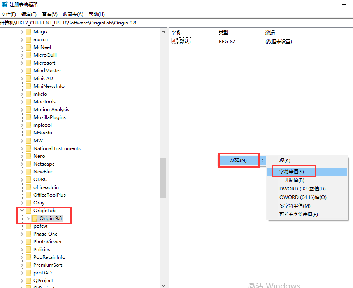The image size is (353, 288).
Task: Click the Microsoft folder icon in the tree
Action: (29, 63)
